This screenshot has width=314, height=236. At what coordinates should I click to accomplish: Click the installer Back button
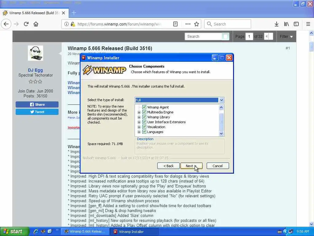pyautogui.click(x=168, y=166)
